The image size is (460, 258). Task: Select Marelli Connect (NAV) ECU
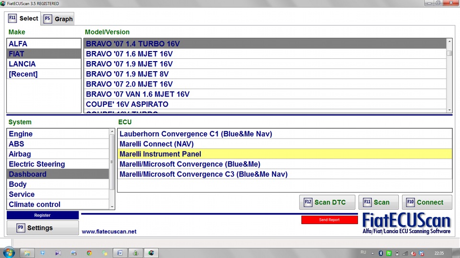click(285, 144)
